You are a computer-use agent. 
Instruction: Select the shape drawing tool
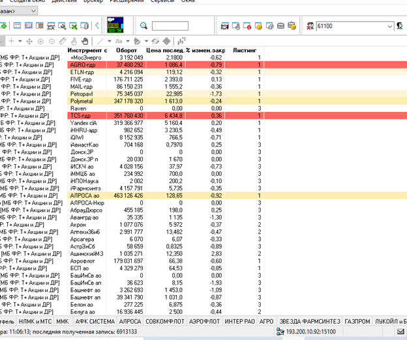point(137,41)
